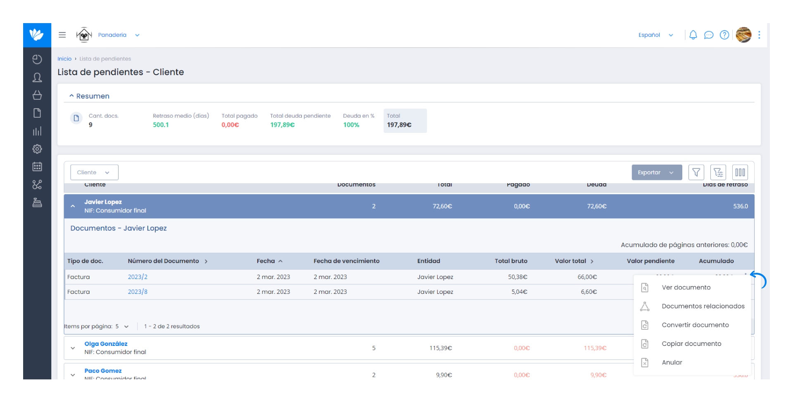Viewport: 793px width, 402px height.
Task: Open the Cliente grouping dropdown
Action: coord(95,173)
